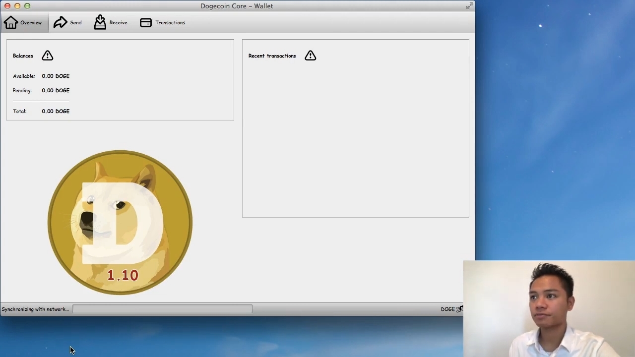Screen dimensions: 635x357
Task: Go to Overview via house icon
Action: point(11,22)
